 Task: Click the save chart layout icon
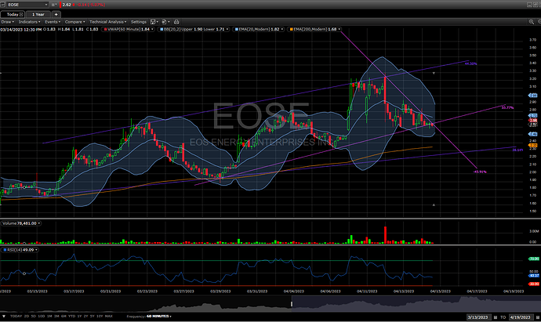(154, 22)
